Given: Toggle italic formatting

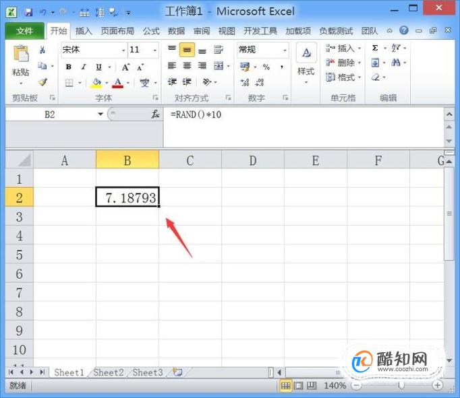Looking at the screenshot, I should (x=84, y=67).
